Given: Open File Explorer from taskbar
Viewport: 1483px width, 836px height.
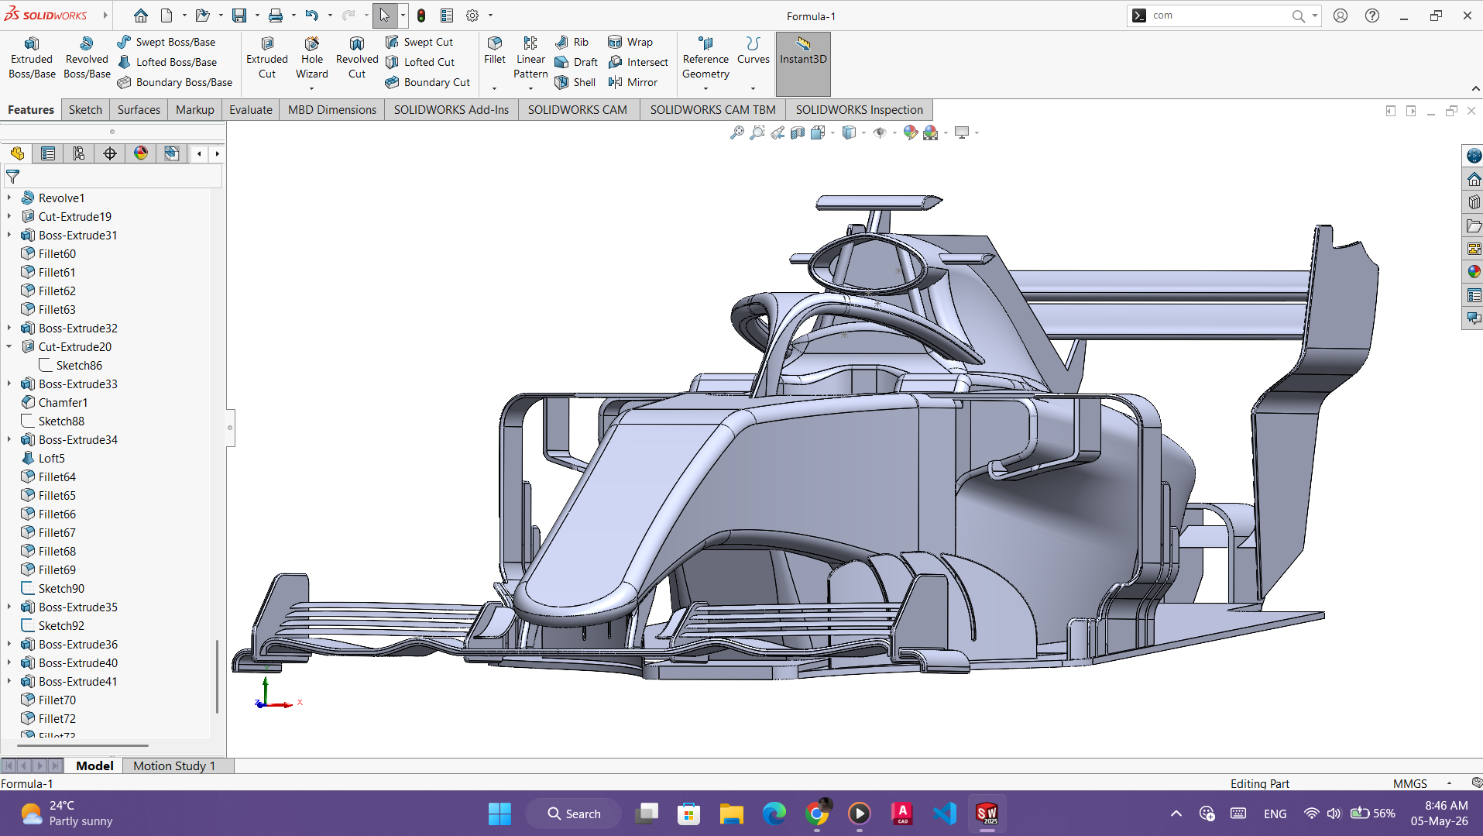Looking at the screenshot, I should (731, 814).
